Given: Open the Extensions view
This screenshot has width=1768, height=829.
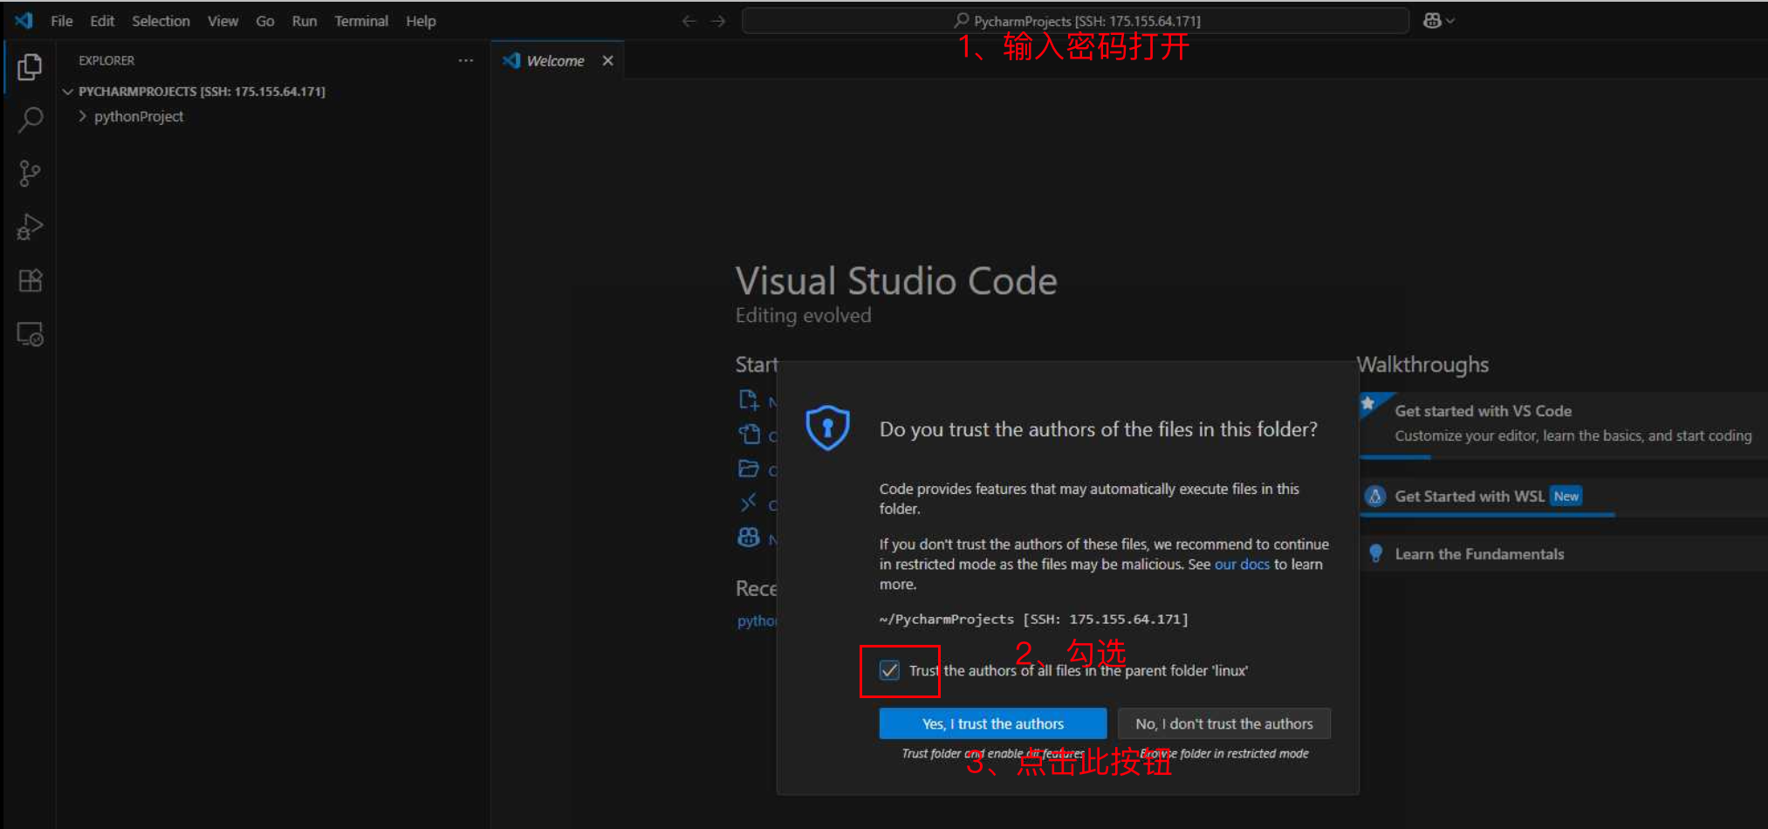Looking at the screenshot, I should (29, 280).
